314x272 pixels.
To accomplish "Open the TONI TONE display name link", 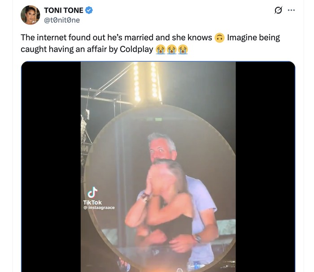I will [64, 11].
